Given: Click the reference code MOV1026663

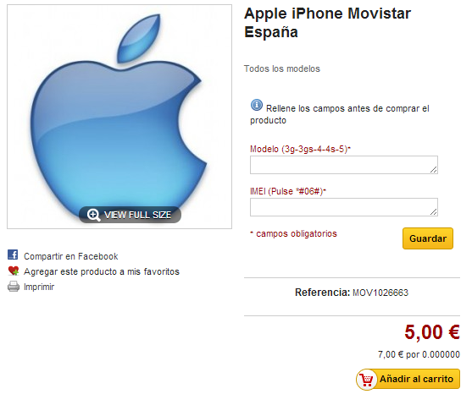Looking at the screenshot, I should coord(380,293).
